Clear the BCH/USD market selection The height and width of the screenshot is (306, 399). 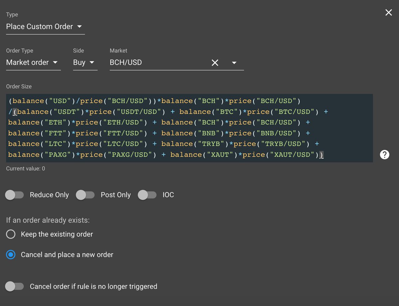pyautogui.click(x=215, y=62)
